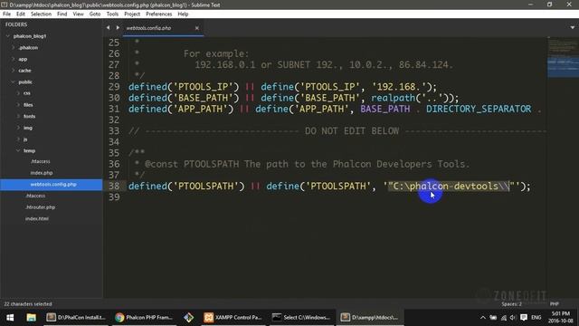Open the Selection menu
The width and height of the screenshot is (579, 326).
click(x=41, y=14)
